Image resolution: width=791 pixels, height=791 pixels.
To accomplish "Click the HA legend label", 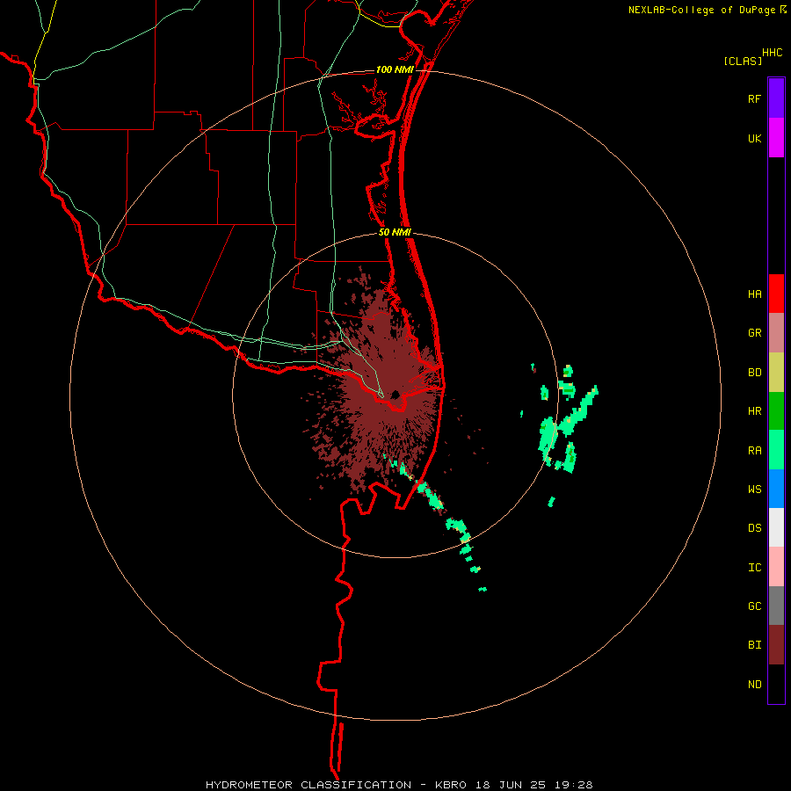I will point(754,294).
